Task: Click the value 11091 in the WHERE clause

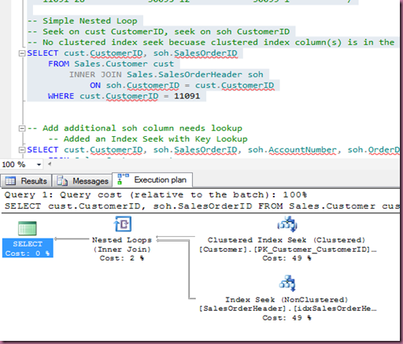Action: (187, 96)
